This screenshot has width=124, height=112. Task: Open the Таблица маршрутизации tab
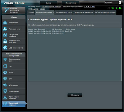pos(105,12)
